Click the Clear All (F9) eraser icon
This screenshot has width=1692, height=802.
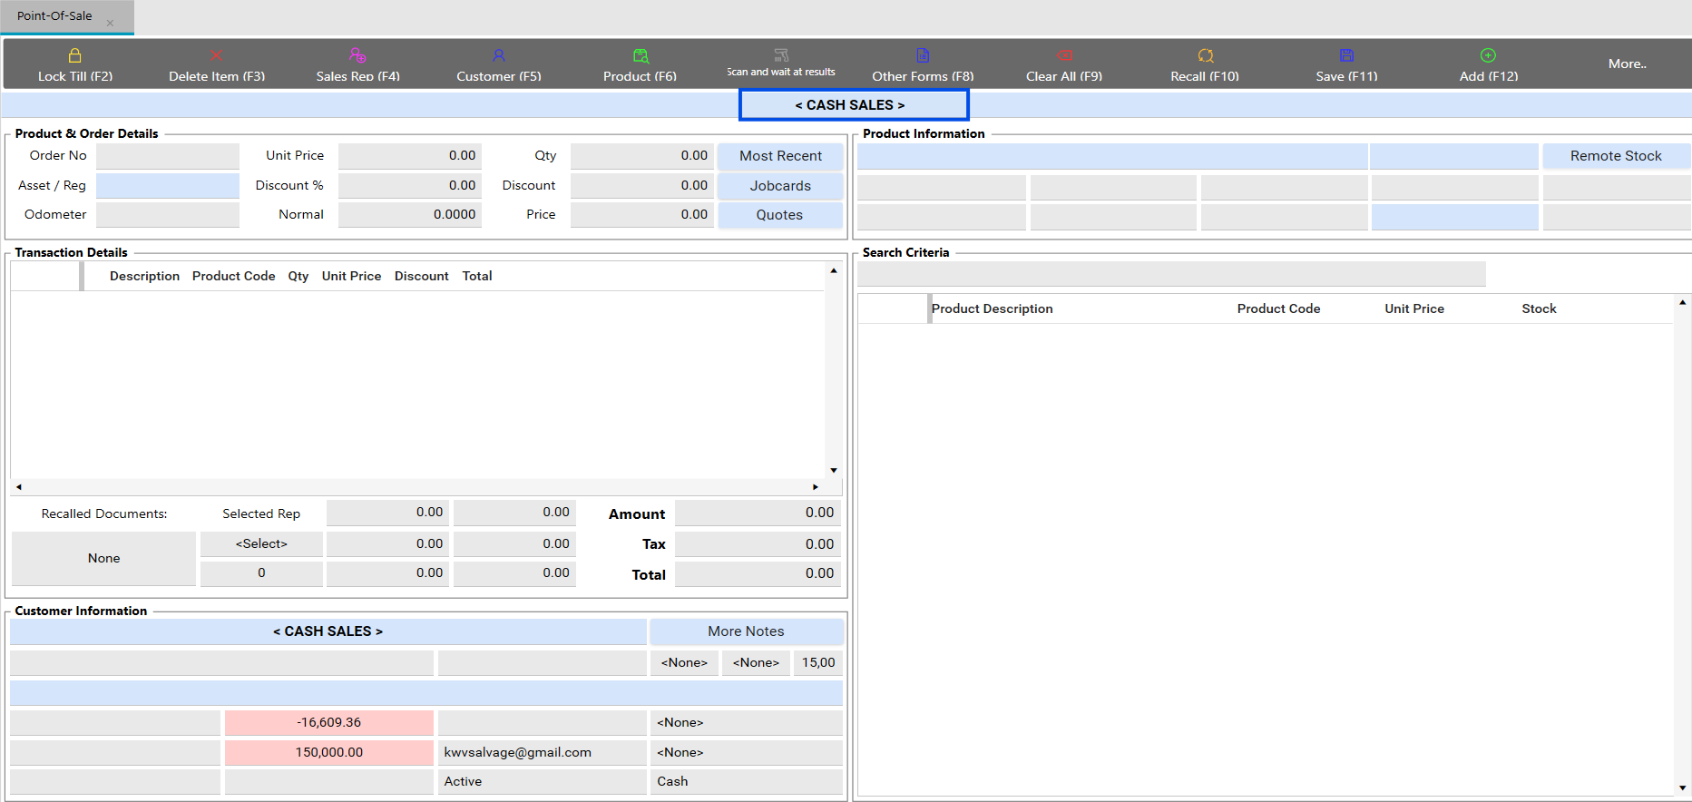pyautogui.click(x=1064, y=55)
